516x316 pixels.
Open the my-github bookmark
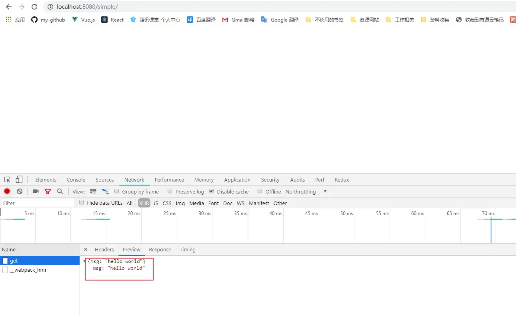tap(48, 20)
